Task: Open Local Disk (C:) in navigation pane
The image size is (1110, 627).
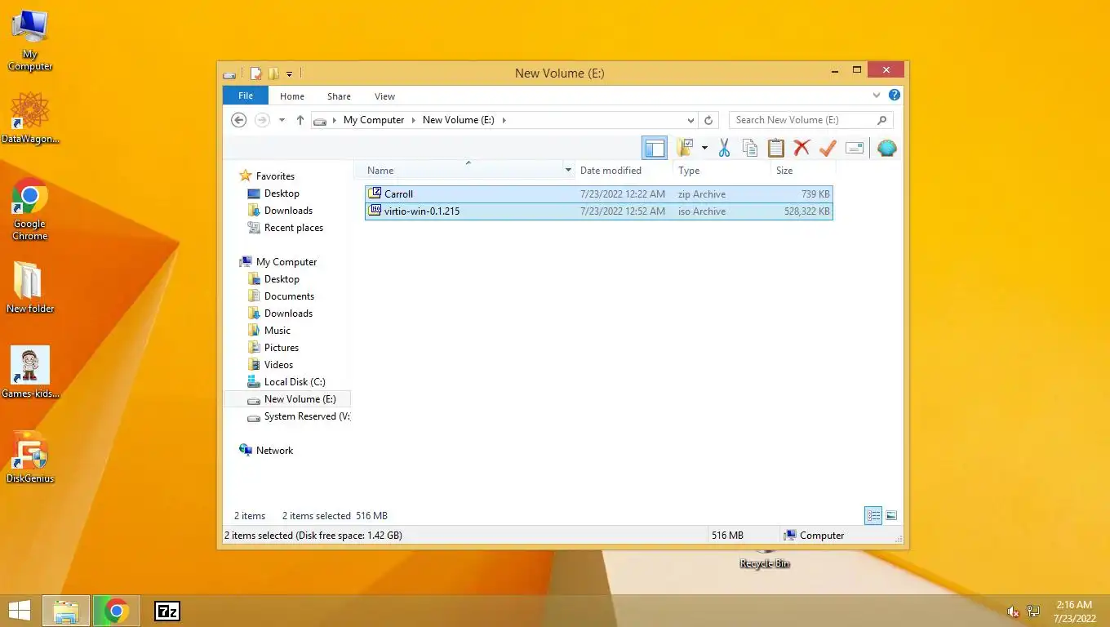Action: click(295, 382)
